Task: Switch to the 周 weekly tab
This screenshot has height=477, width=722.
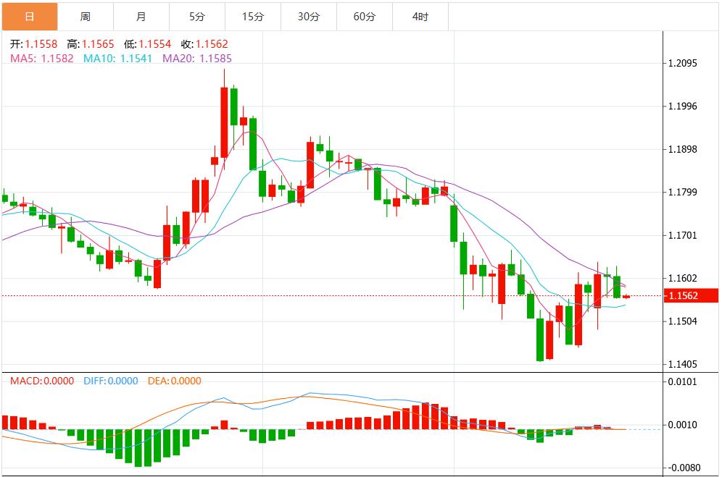Action: [x=86, y=17]
